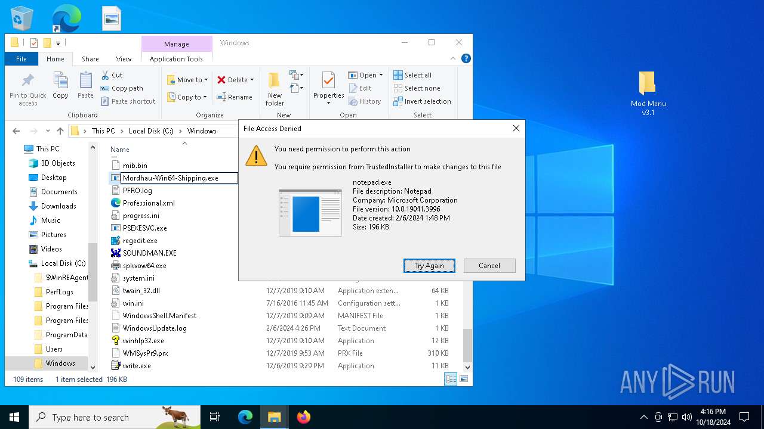The width and height of the screenshot is (764, 429).
Task: Open Firefox from the taskbar
Action: coord(304,417)
